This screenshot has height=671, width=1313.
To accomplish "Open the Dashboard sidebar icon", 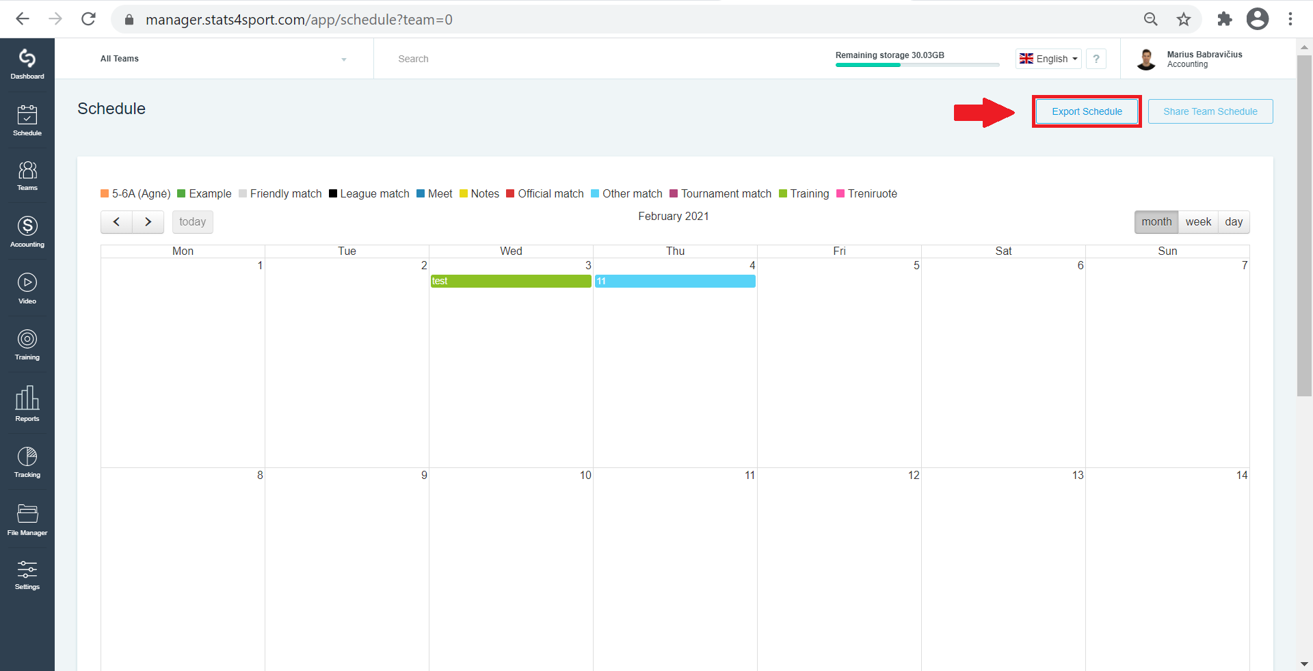I will 27,64.
